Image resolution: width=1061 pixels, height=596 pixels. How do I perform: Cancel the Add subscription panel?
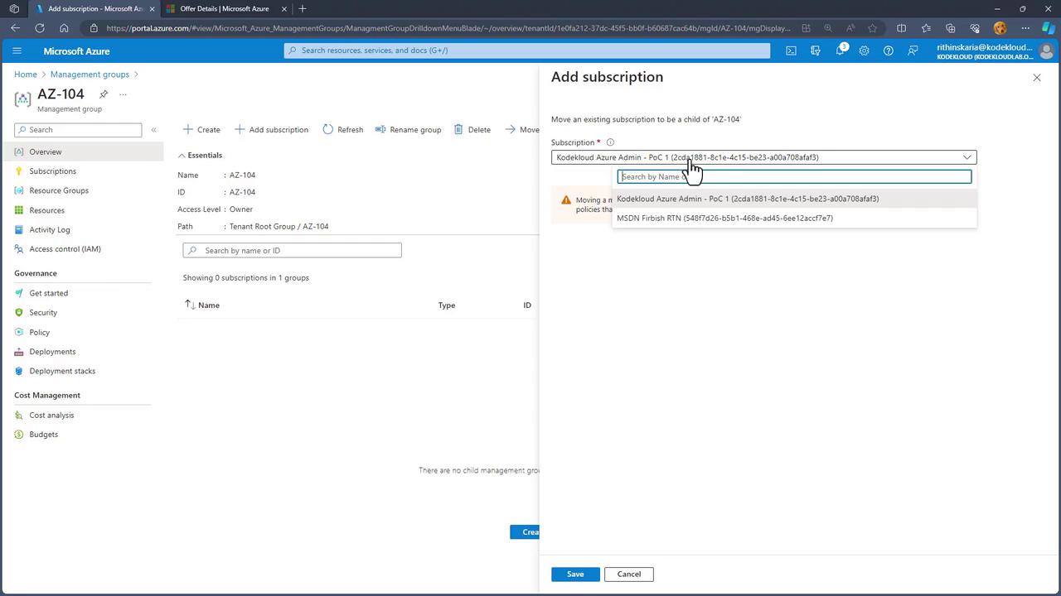point(629,574)
